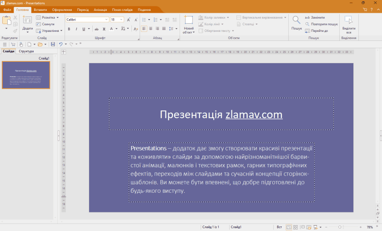This screenshot has width=382, height=231.
Task: Switch to the Анімація ribbon tab
Action: pos(101,10)
